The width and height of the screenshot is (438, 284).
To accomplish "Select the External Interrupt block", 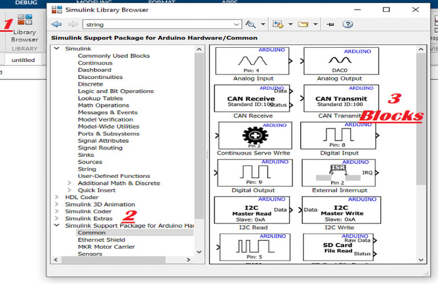I will (x=338, y=173).
